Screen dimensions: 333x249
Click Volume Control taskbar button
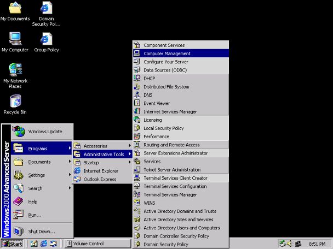(x=97, y=244)
